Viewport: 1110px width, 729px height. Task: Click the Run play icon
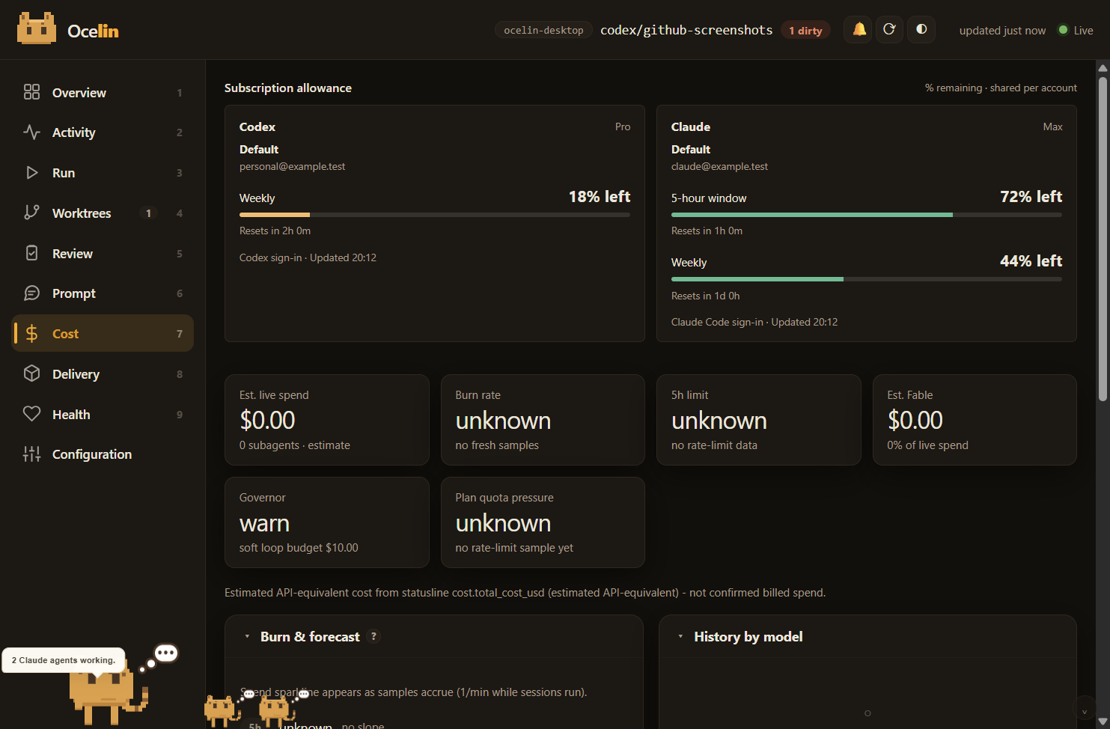point(31,173)
